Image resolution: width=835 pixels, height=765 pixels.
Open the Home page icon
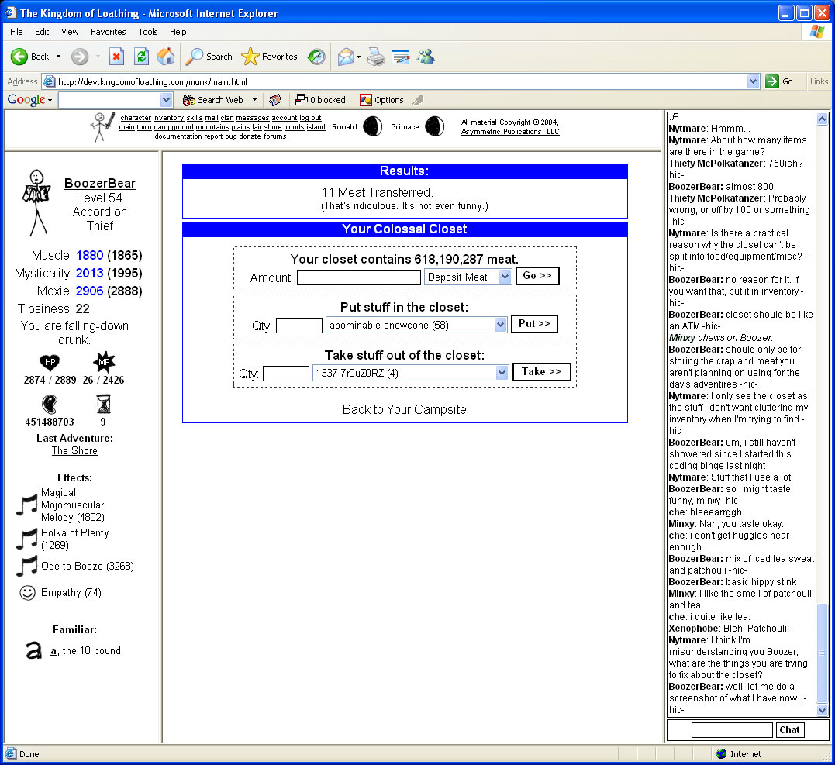pos(165,57)
